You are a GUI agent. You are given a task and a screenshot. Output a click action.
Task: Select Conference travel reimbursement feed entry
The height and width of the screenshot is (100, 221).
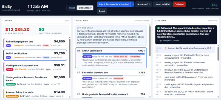185,56
